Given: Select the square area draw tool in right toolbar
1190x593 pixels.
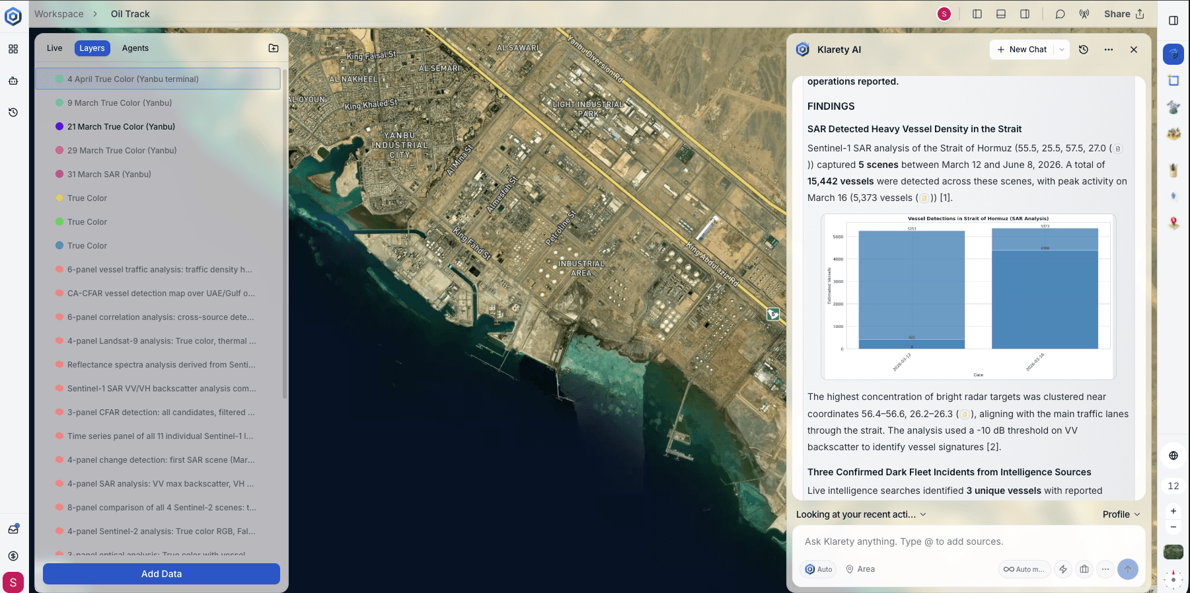Looking at the screenshot, I should point(1173,81).
